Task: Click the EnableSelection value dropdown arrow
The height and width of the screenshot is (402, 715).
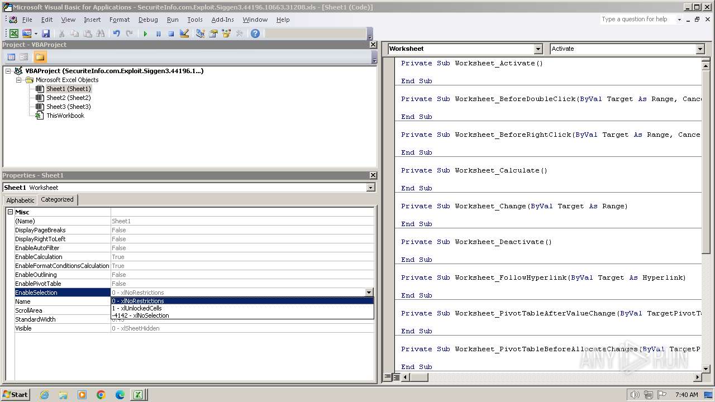Action: [x=369, y=293]
